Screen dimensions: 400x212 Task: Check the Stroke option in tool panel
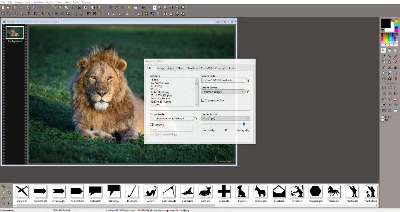pos(383,117)
